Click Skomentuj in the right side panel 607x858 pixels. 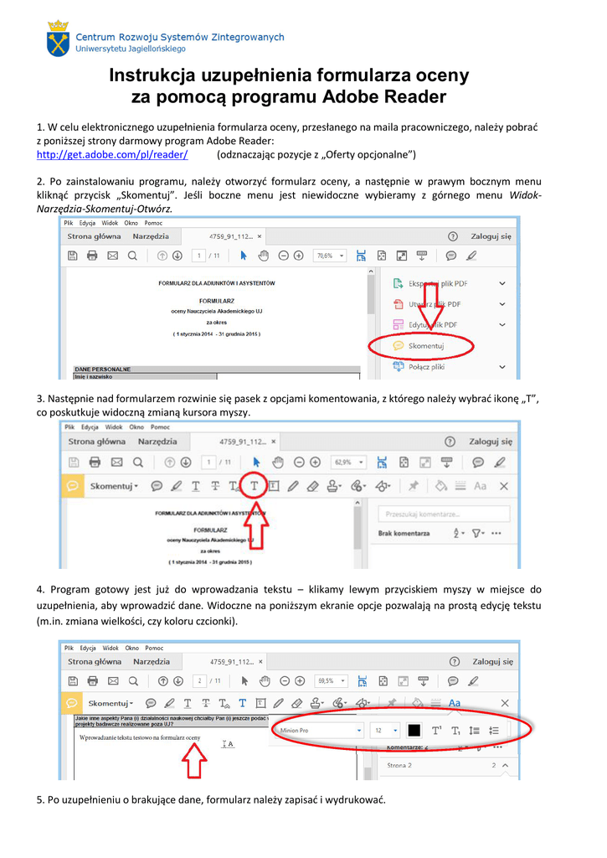point(426,345)
